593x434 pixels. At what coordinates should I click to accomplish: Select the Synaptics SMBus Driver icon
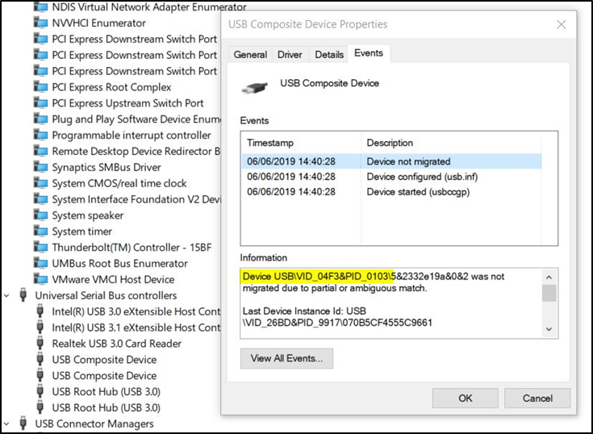[x=40, y=167]
